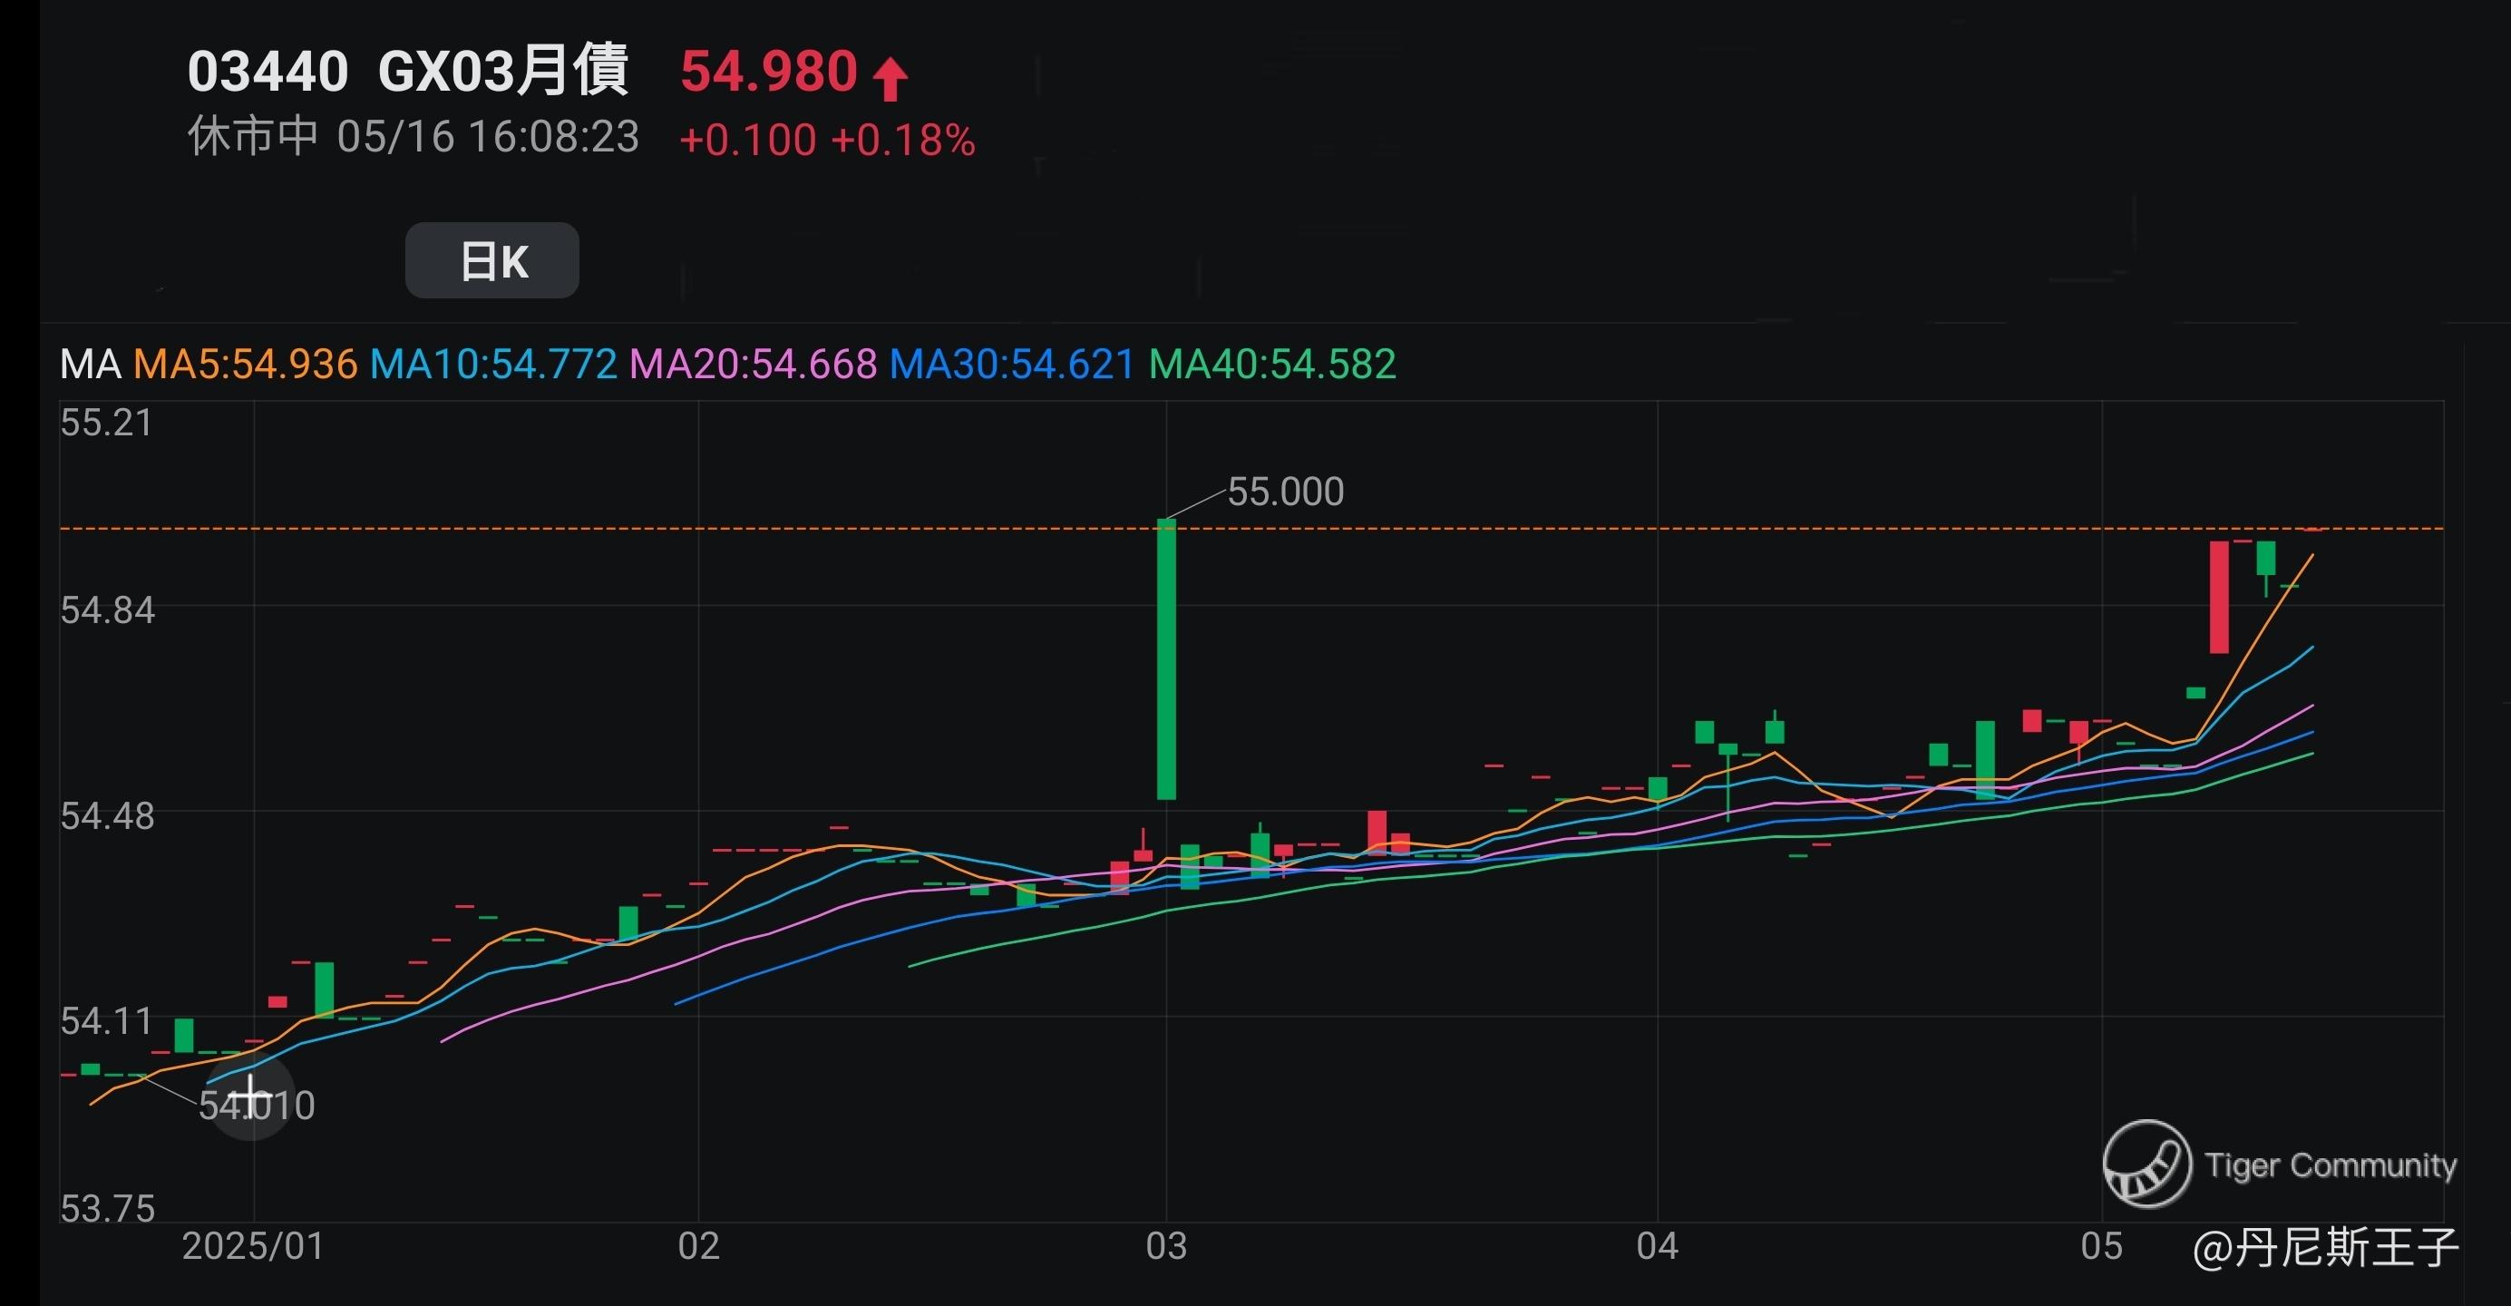Click the crosshair cursor near 54.010
The width and height of the screenshot is (2511, 1306).
(x=251, y=1097)
